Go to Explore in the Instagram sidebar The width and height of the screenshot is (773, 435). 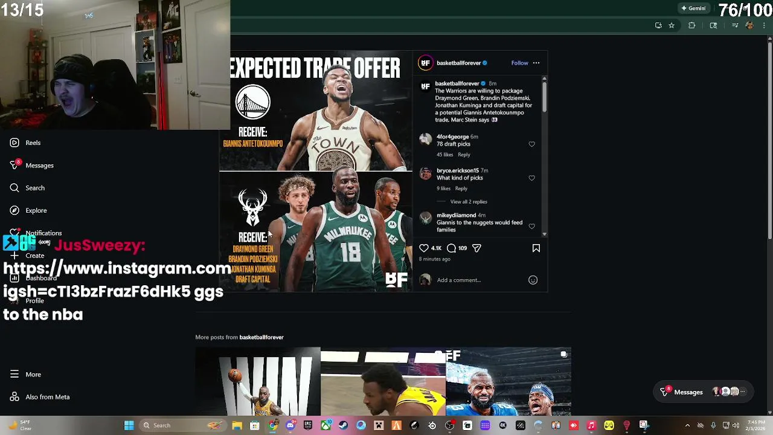28,210
